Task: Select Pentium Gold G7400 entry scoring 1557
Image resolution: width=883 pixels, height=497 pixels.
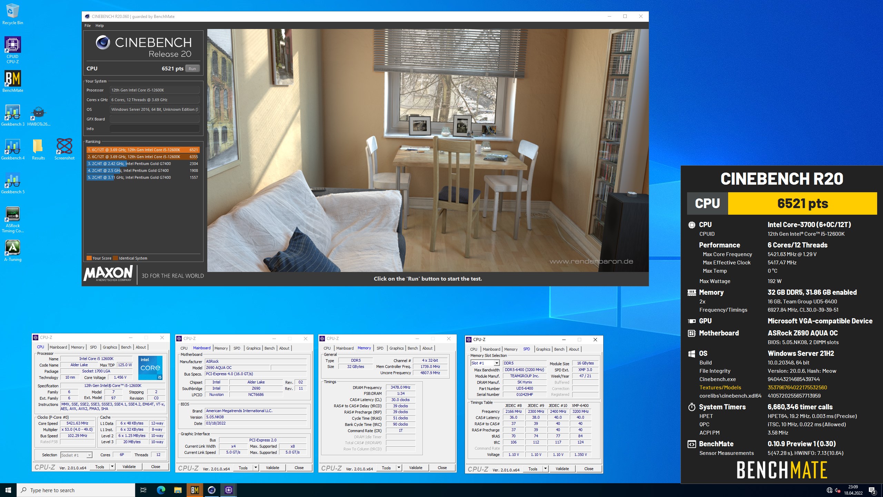Action: coord(143,177)
